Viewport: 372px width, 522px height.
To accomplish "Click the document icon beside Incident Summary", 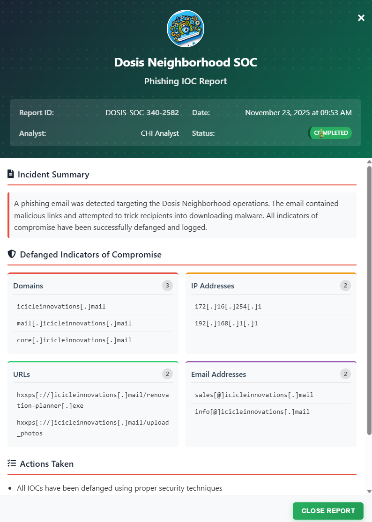I will click(x=11, y=174).
